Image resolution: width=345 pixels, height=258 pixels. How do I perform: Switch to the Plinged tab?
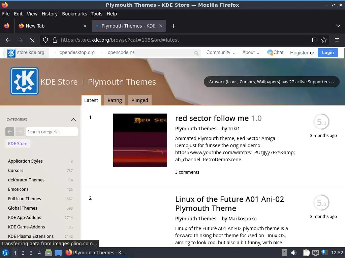point(140,100)
